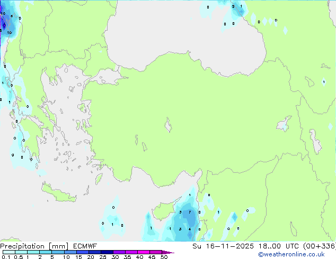Viewport: 336px width, 259px height.
Task: Click the 'ECMWF' model label
Action: pyautogui.click(x=85, y=246)
